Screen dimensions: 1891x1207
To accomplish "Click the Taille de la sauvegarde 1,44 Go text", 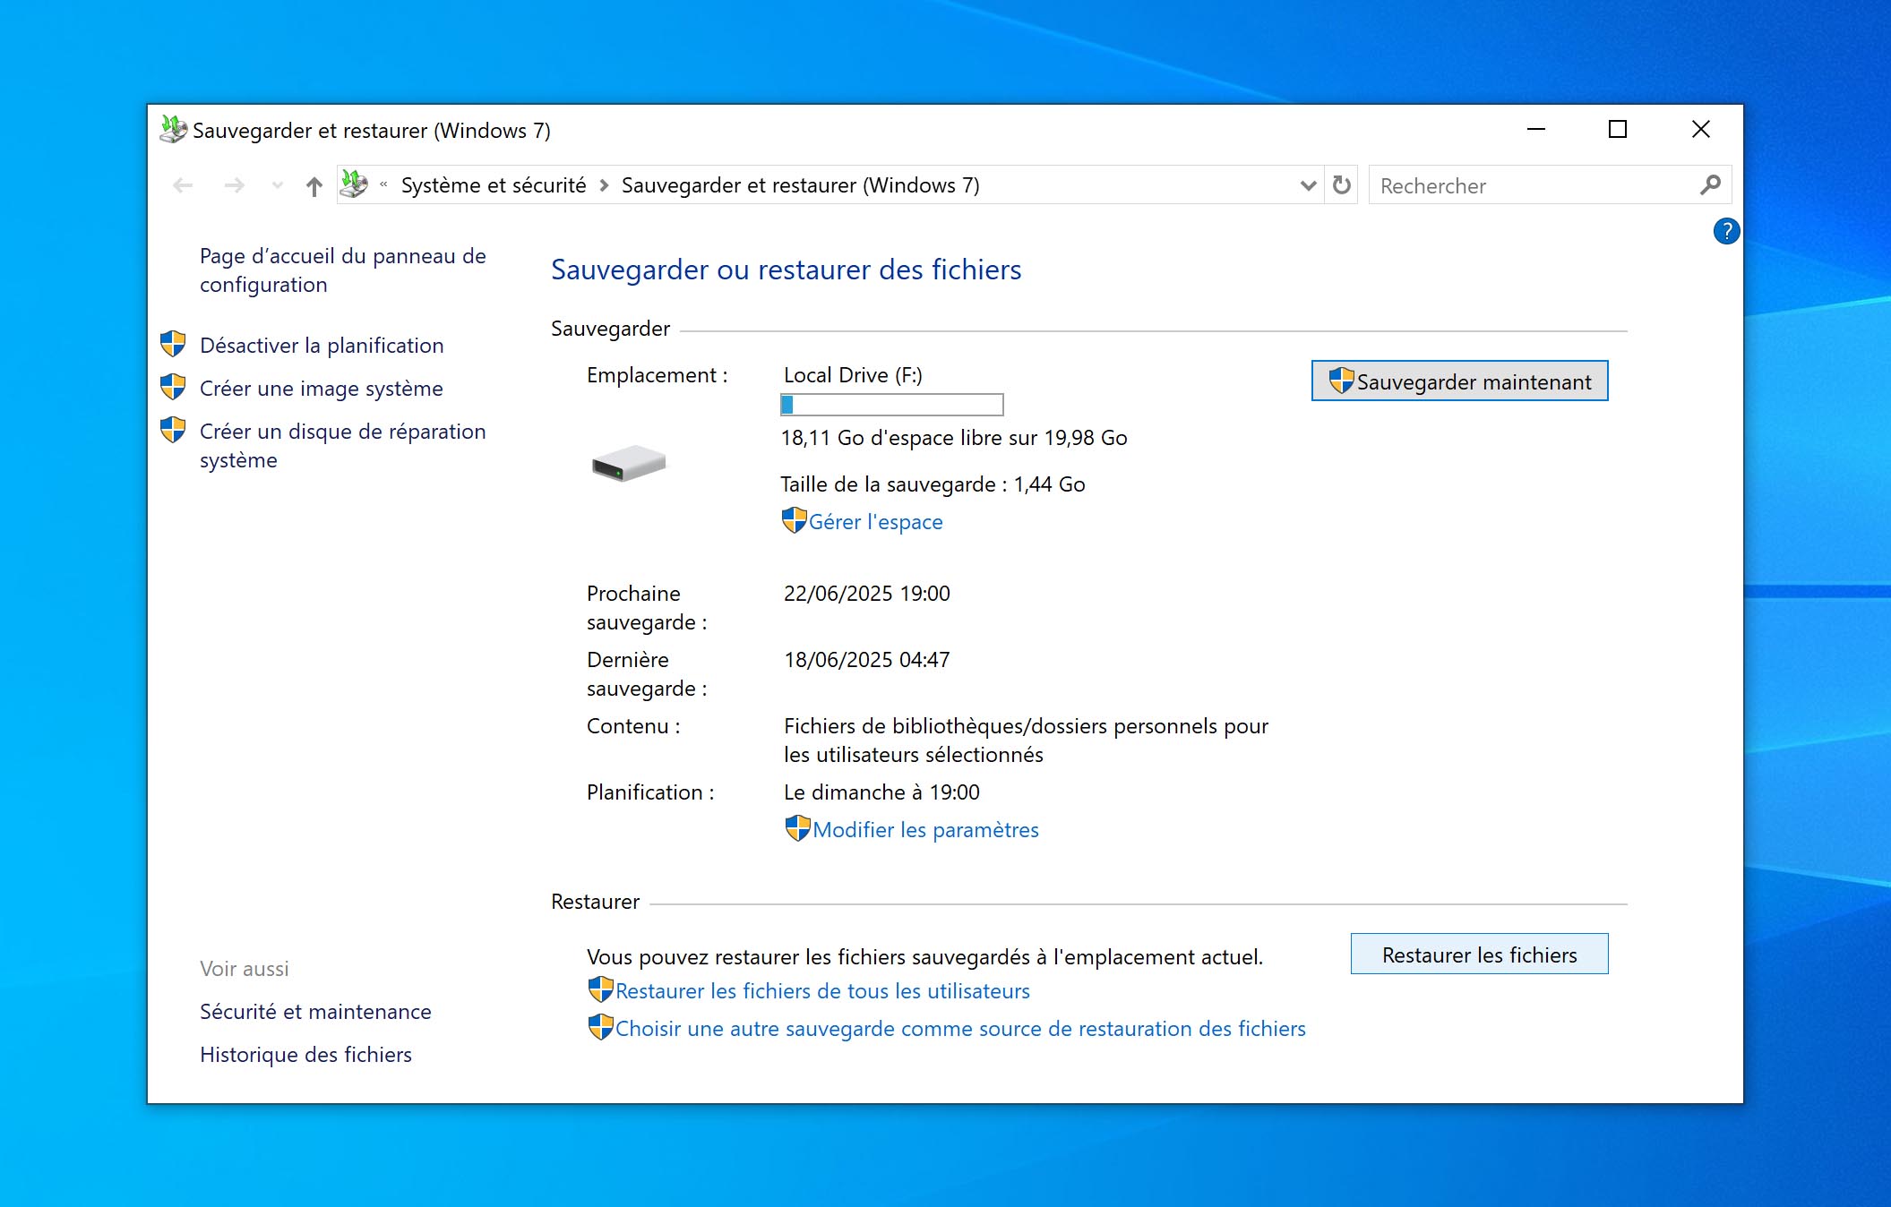I will 933,484.
